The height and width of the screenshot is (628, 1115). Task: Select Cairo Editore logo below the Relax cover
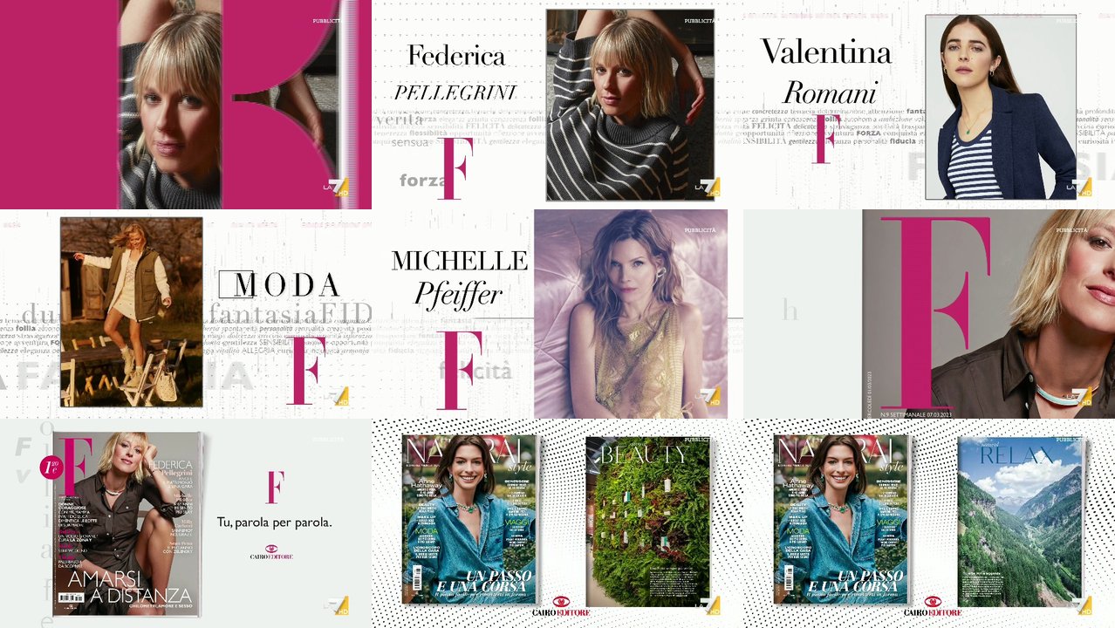(x=933, y=608)
